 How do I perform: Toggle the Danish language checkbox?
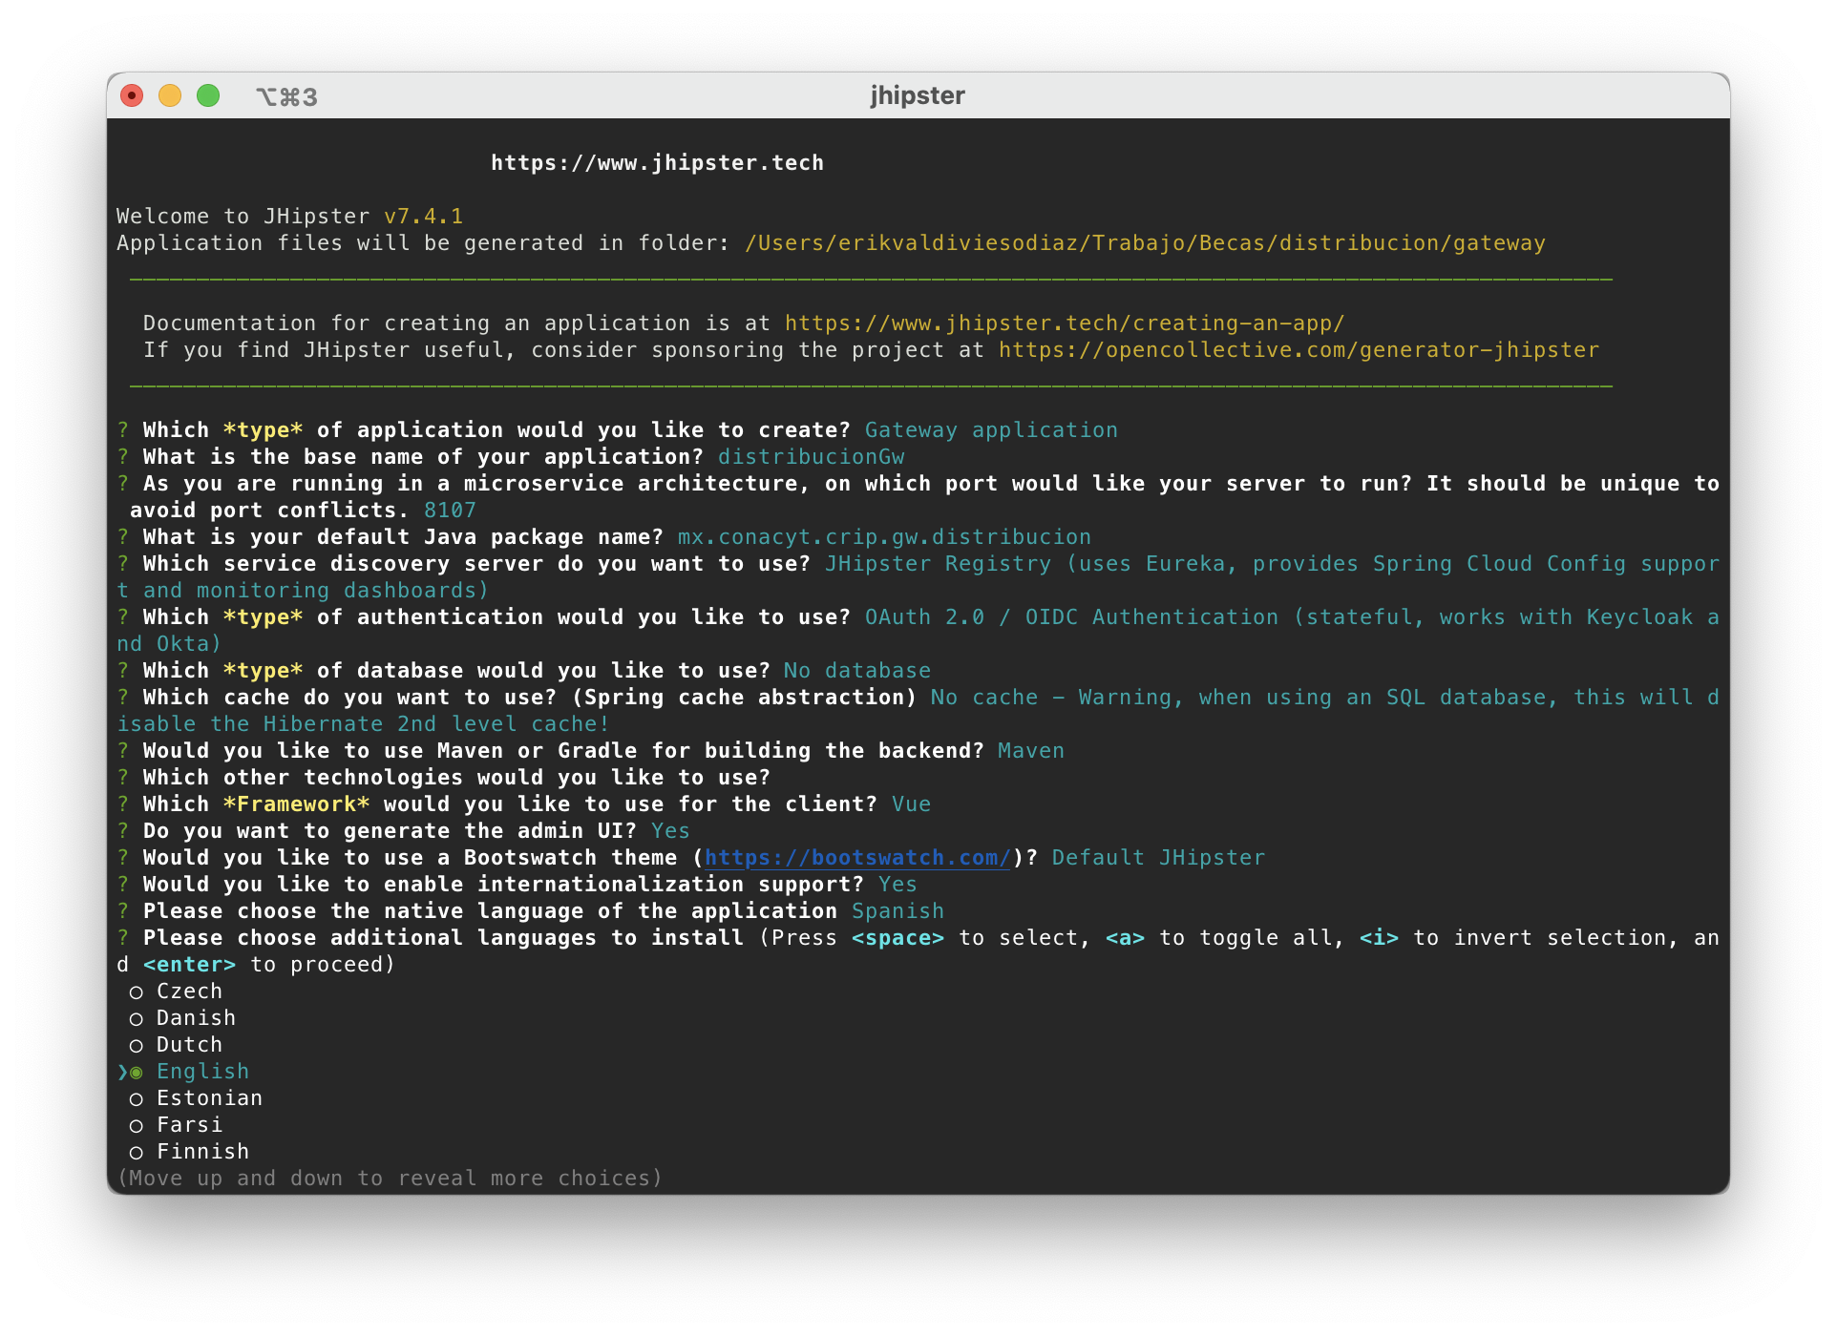click(x=137, y=1019)
